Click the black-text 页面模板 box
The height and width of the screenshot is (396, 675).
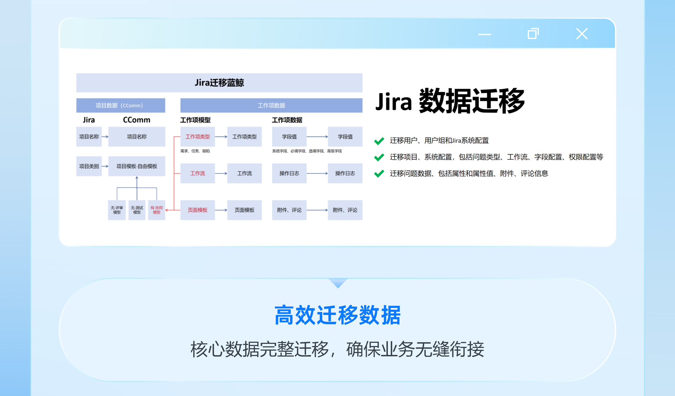click(x=245, y=210)
